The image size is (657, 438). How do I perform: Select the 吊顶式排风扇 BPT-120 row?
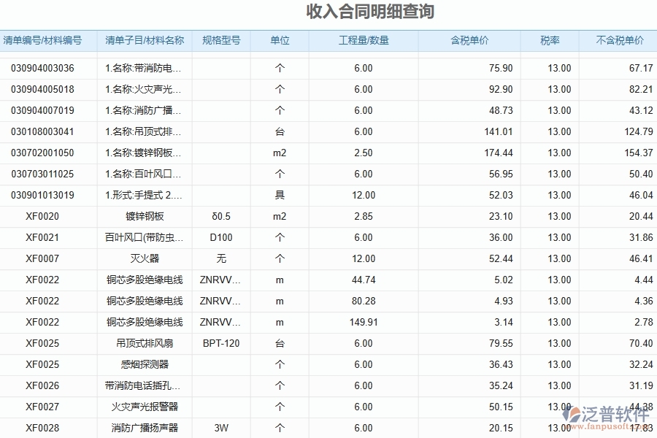point(143,343)
